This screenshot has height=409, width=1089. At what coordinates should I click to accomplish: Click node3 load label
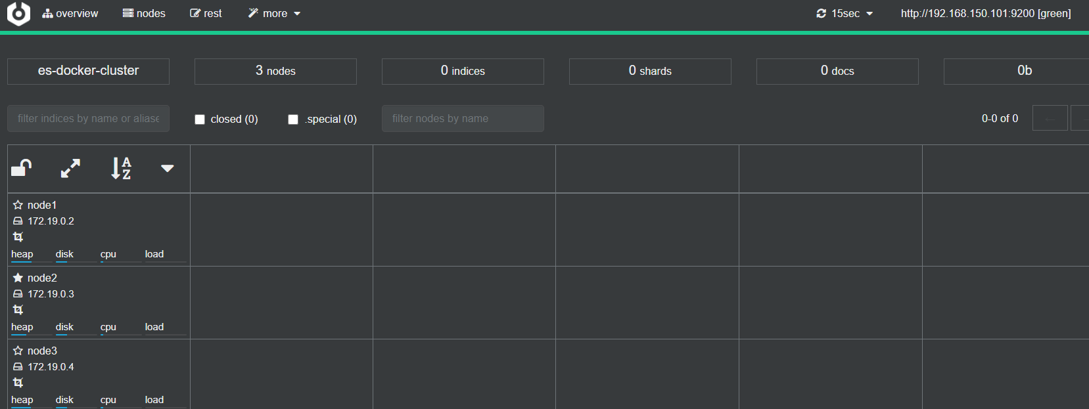[154, 399]
